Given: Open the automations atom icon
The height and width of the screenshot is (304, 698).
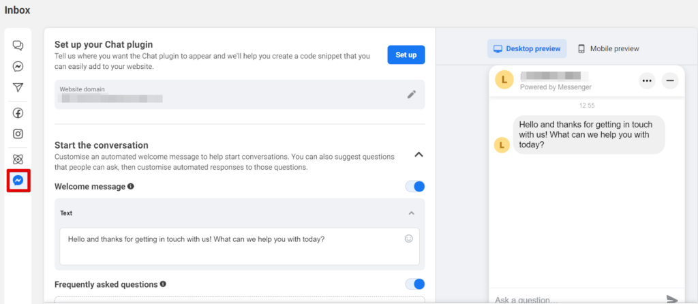Looking at the screenshot, I should tap(18, 159).
